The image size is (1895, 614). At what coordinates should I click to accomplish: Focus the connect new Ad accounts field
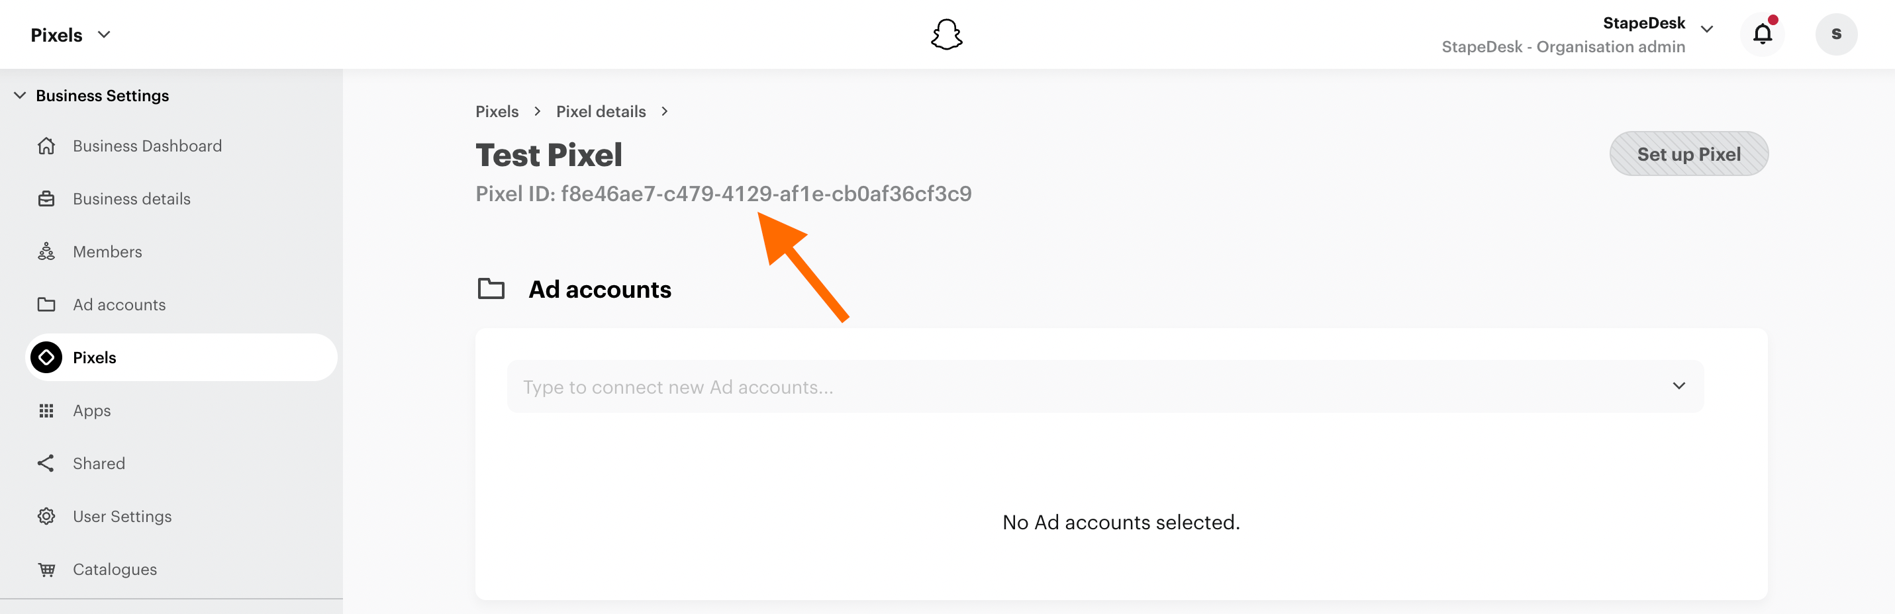[1105, 387]
